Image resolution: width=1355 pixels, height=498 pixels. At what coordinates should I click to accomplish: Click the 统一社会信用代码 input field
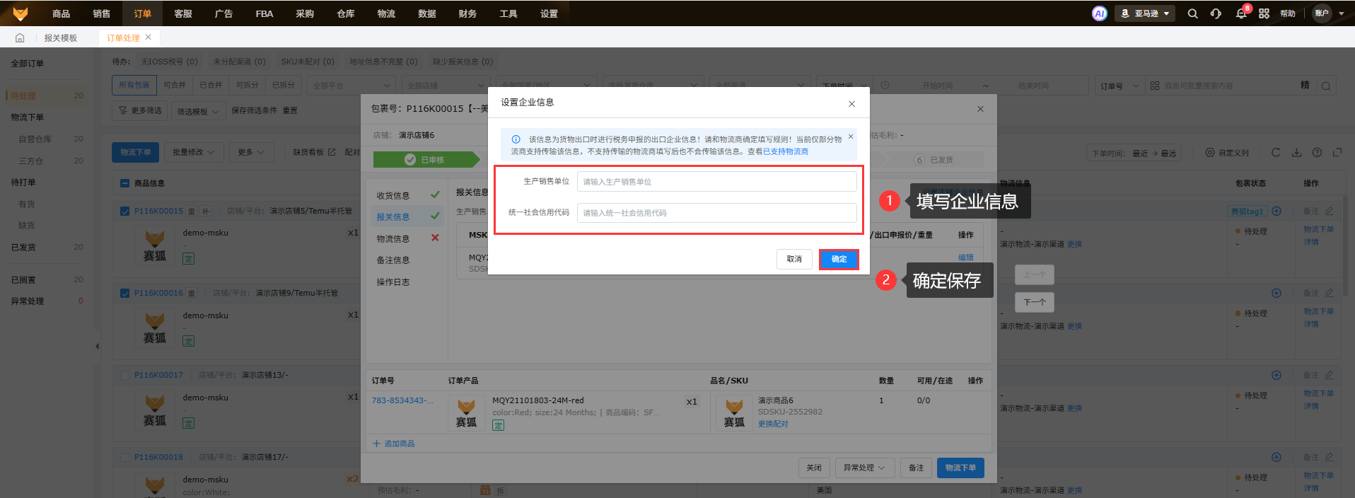pyautogui.click(x=716, y=213)
